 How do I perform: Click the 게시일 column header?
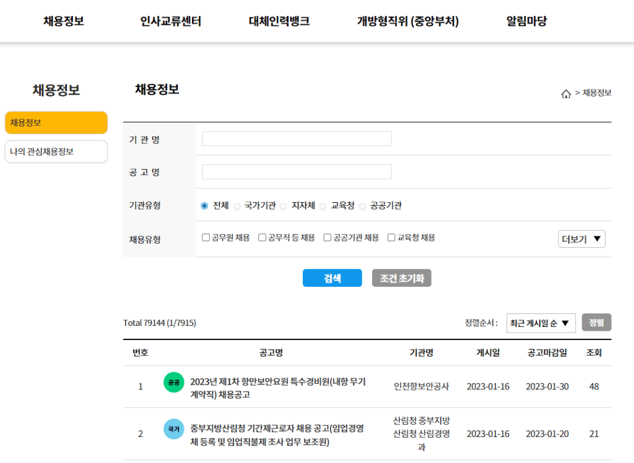click(488, 353)
